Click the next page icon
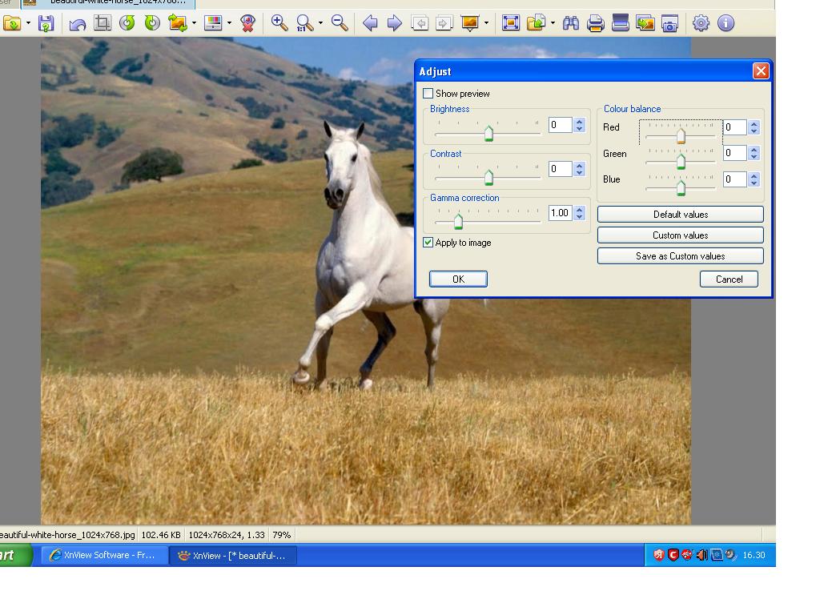Screen dimensions: 820x615 [x=444, y=23]
